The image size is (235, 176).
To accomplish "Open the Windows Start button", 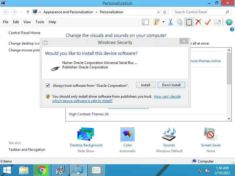I will tap(7, 170).
